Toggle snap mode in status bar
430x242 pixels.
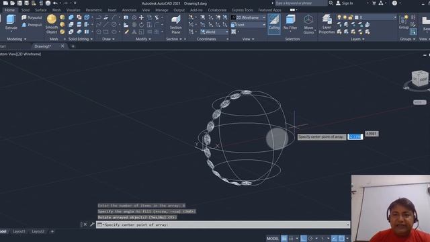[291, 239]
